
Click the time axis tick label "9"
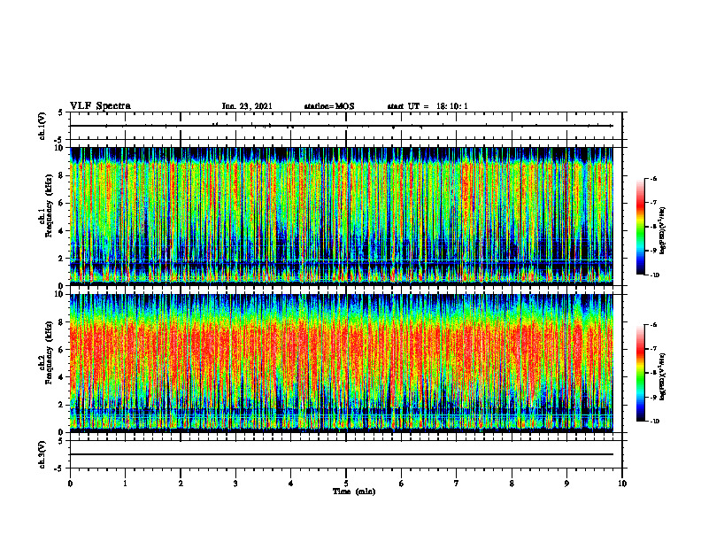[566, 484]
